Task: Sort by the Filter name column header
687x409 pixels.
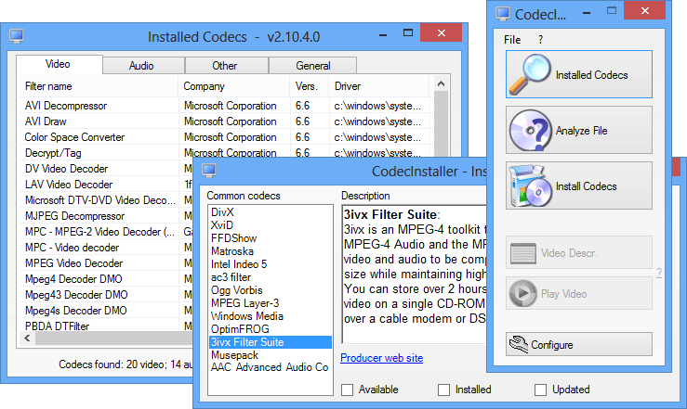Action: 99,86
